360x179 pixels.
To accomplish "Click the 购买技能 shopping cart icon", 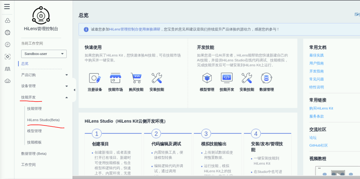I will coord(136,78).
